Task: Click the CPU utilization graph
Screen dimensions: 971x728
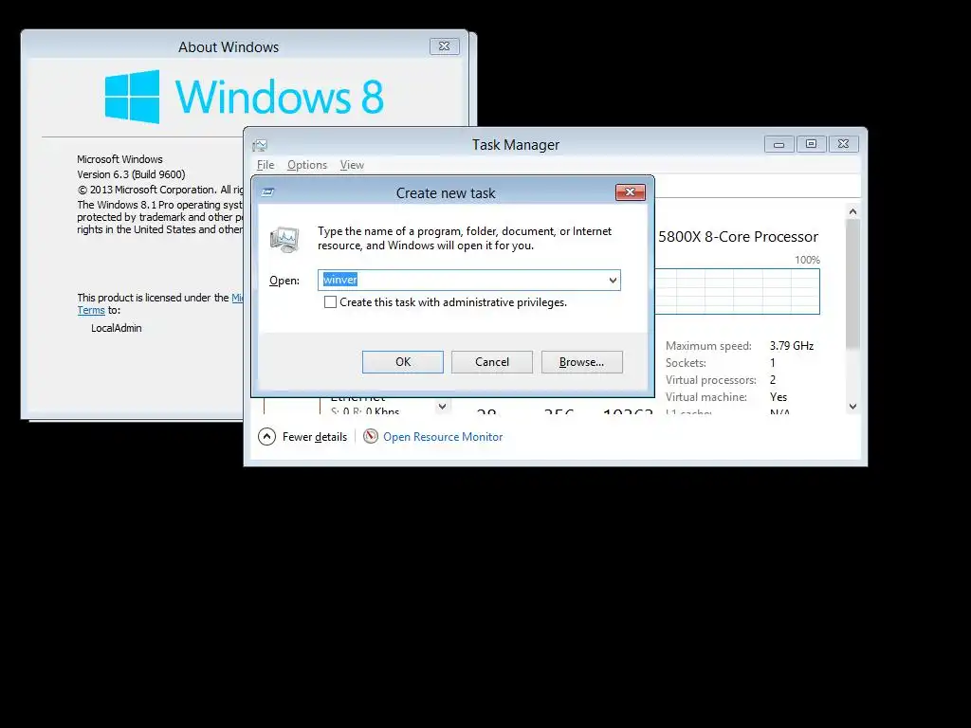Action: click(x=737, y=292)
